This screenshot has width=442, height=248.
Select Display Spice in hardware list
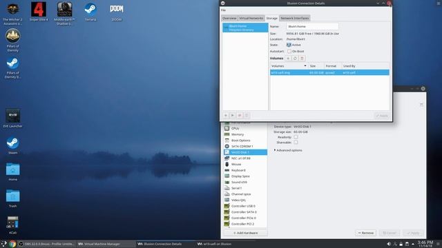(x=245, y=176)
